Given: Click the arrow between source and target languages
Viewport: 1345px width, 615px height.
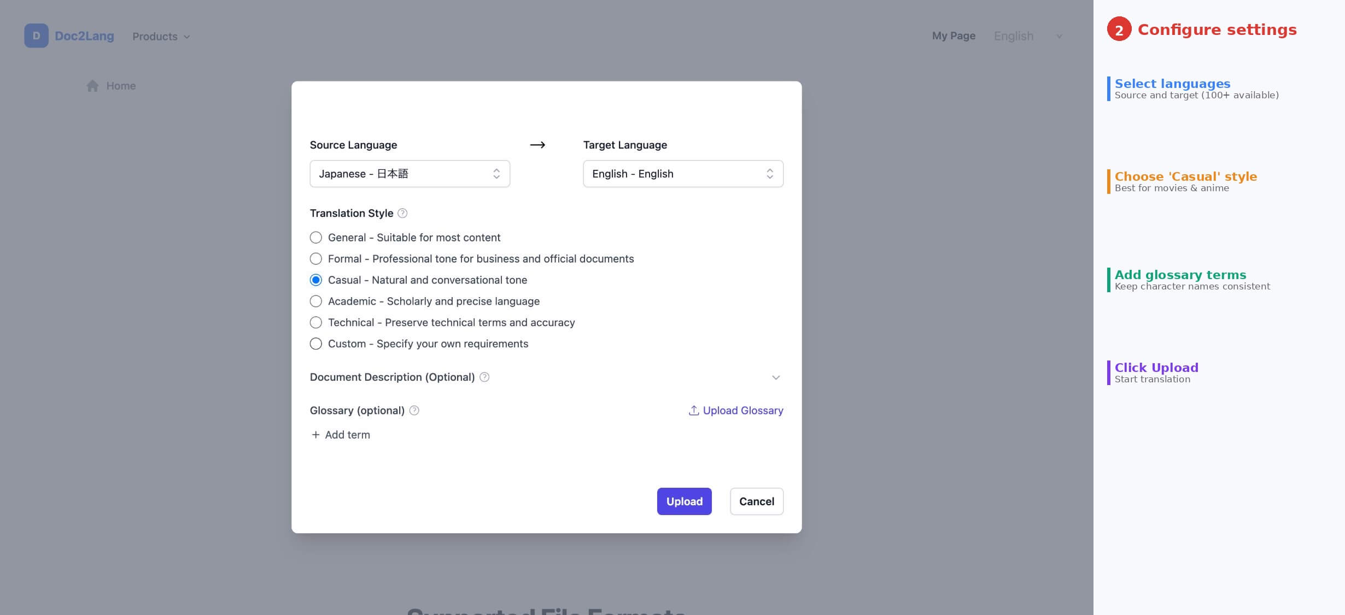Looking at the screenshot, I should tap(537, 145).
